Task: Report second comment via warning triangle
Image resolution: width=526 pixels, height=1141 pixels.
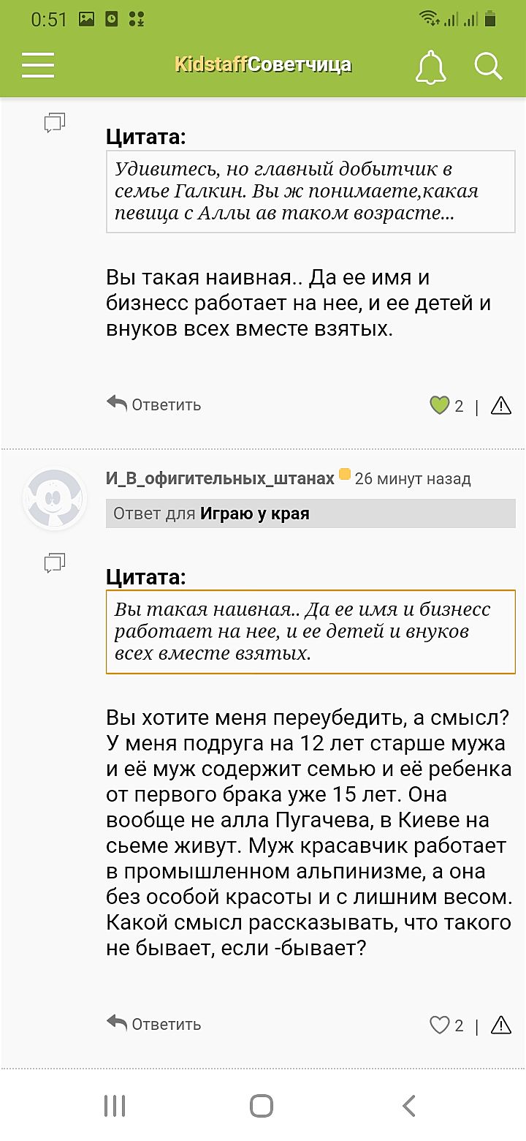Action: tap(501, 1025)
